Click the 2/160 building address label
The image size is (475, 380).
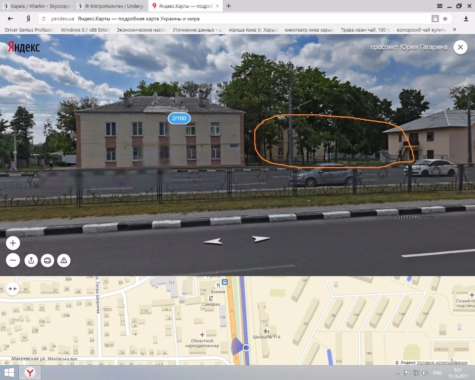(x=179, y=118)
